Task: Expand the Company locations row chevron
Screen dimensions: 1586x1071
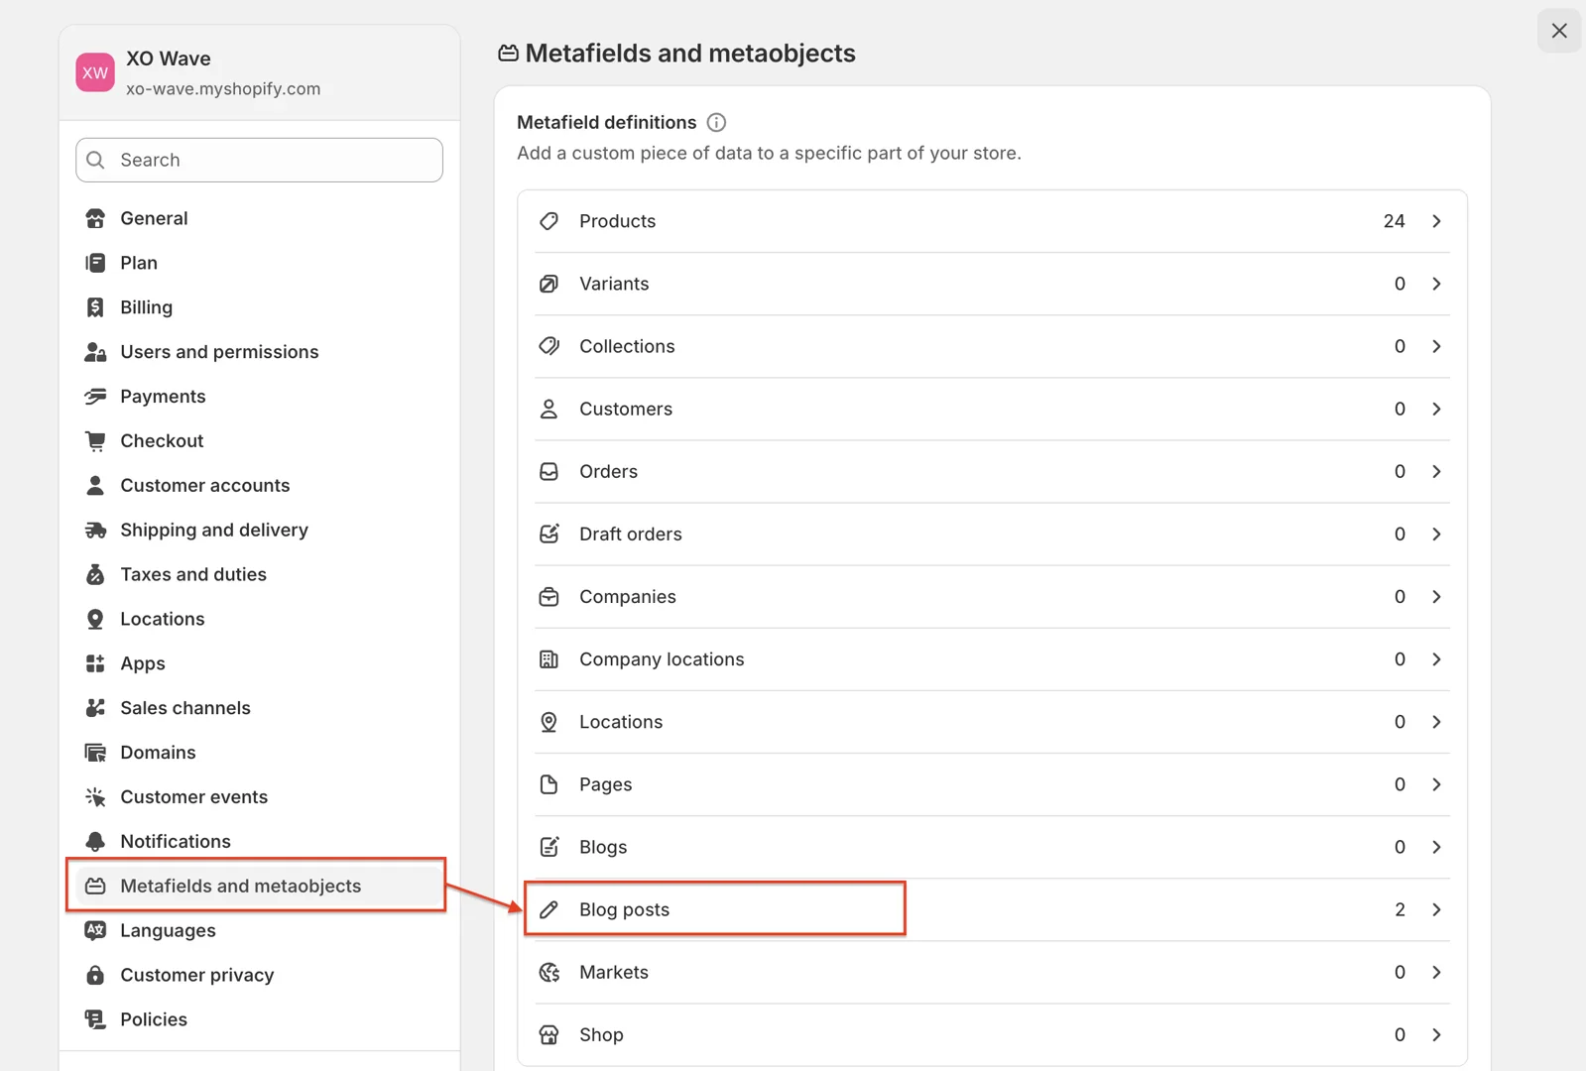Action: click(x=1436, y=659)
